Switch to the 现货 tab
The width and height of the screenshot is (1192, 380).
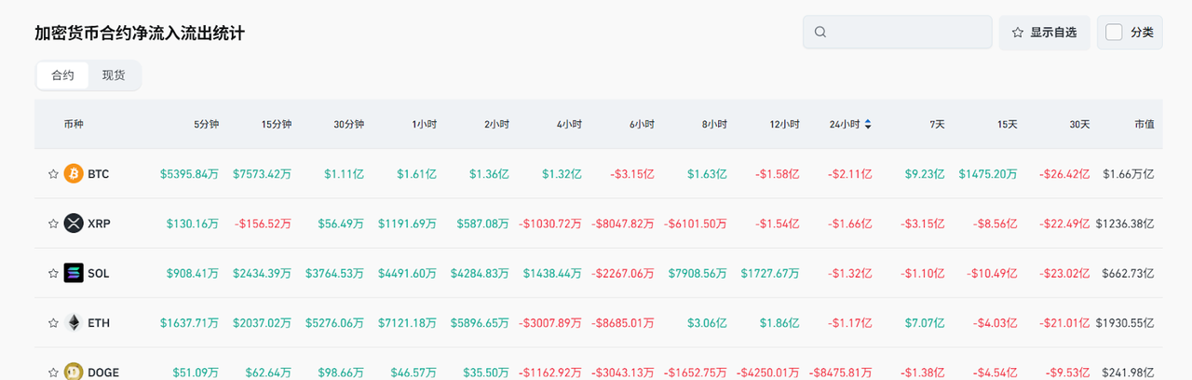[114, 75]
